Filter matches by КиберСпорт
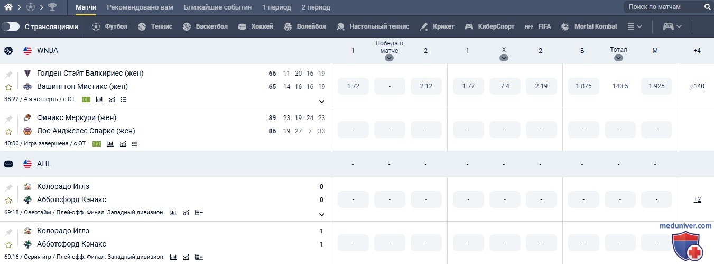Image resolution: width=714 pixels, height=264 pixels. (x=489, y=26)
